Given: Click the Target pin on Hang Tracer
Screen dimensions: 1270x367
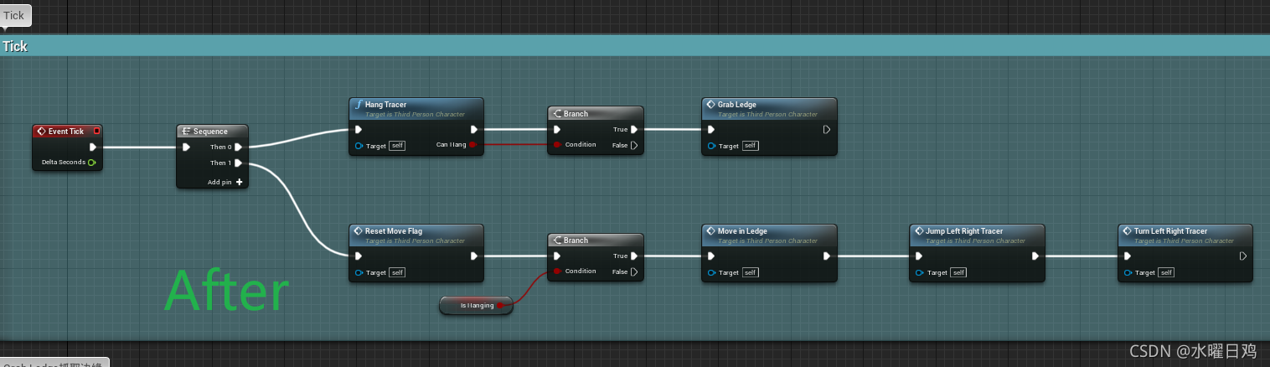Looking at the screenshot, I should (359, 146).
